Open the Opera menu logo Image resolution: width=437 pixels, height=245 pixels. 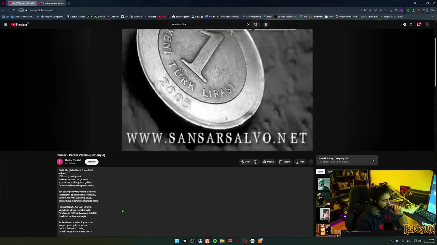(x=3, y=3)
